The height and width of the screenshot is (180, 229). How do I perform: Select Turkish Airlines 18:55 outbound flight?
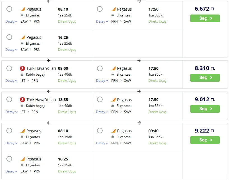[x=9, y=99]
